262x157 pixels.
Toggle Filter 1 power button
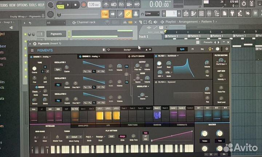(x=156, y=56)
